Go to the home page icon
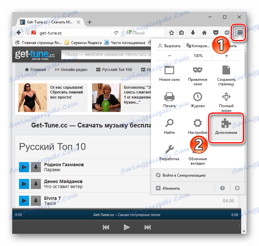259x246 pixels. (204, 33)
